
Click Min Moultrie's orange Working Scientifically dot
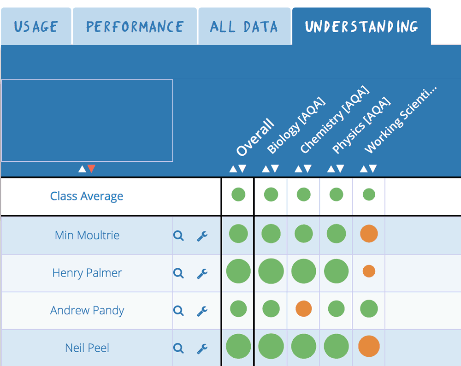point(369,234)
